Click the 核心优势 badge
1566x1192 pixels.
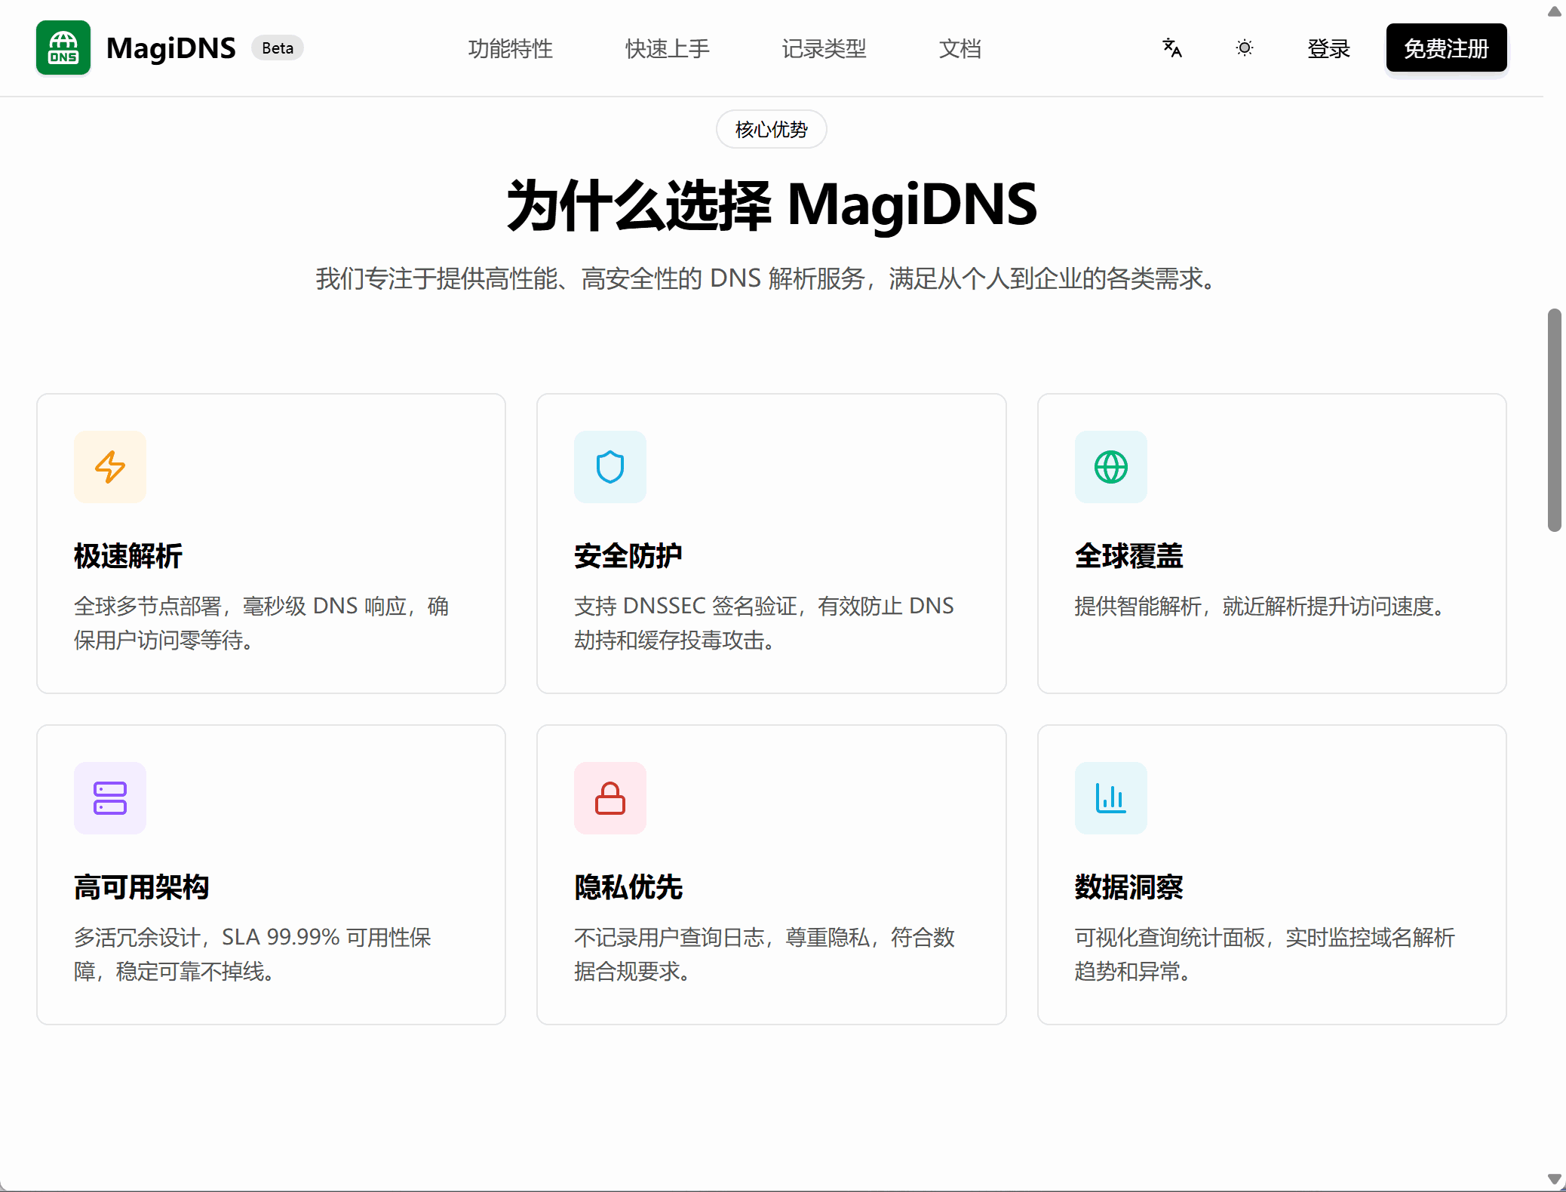771,129
